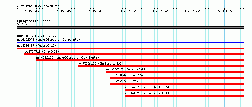Image resolution: width=252 pixels, height=107 pixels.
Task: Click ruler position 154583500
Action: [192, 11]
